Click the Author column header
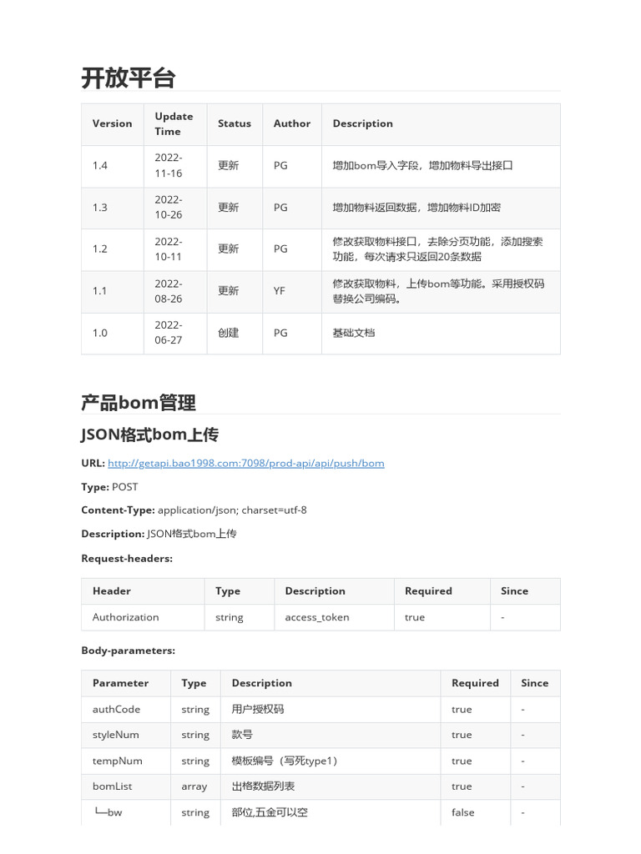This screenshot has height=854, width=641. coord(292,123)
